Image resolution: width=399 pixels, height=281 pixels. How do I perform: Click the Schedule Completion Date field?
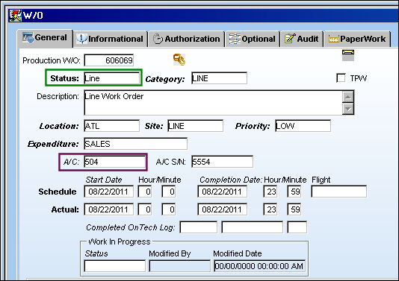point(222,192)
